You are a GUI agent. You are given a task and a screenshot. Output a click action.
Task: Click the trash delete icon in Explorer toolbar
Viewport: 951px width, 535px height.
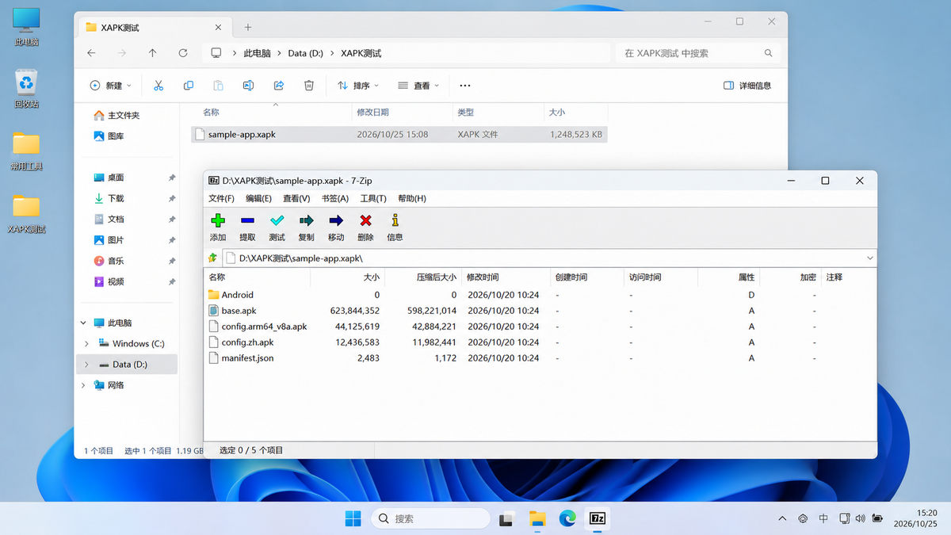pyautogui.click(x=309, y=86)
